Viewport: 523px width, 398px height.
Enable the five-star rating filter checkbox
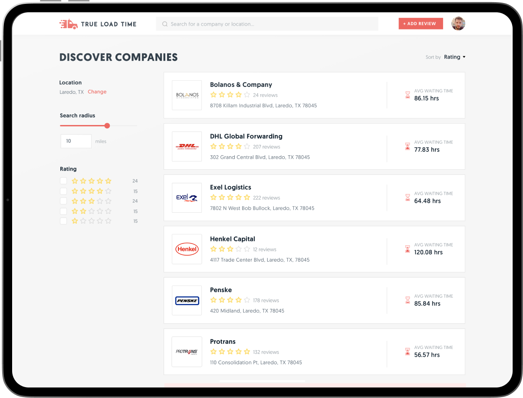point(63,181)
